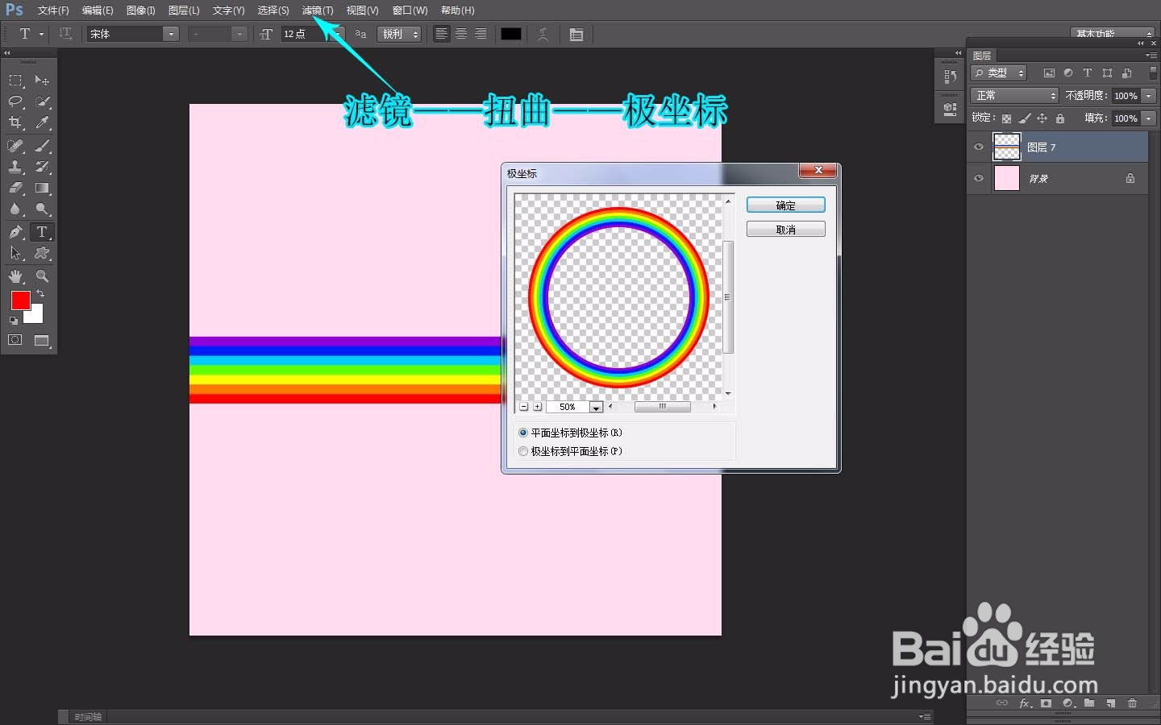Select the Crop tool

(x=15, y=122)
